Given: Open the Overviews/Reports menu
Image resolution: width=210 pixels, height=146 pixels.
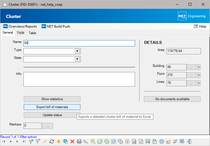Looking at the screenshot, I should tap(20, 26).
